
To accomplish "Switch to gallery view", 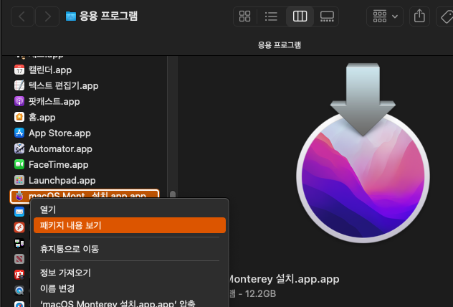I will tap(327, 16).
